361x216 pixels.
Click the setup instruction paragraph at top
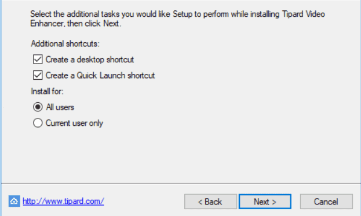point(177,18)
